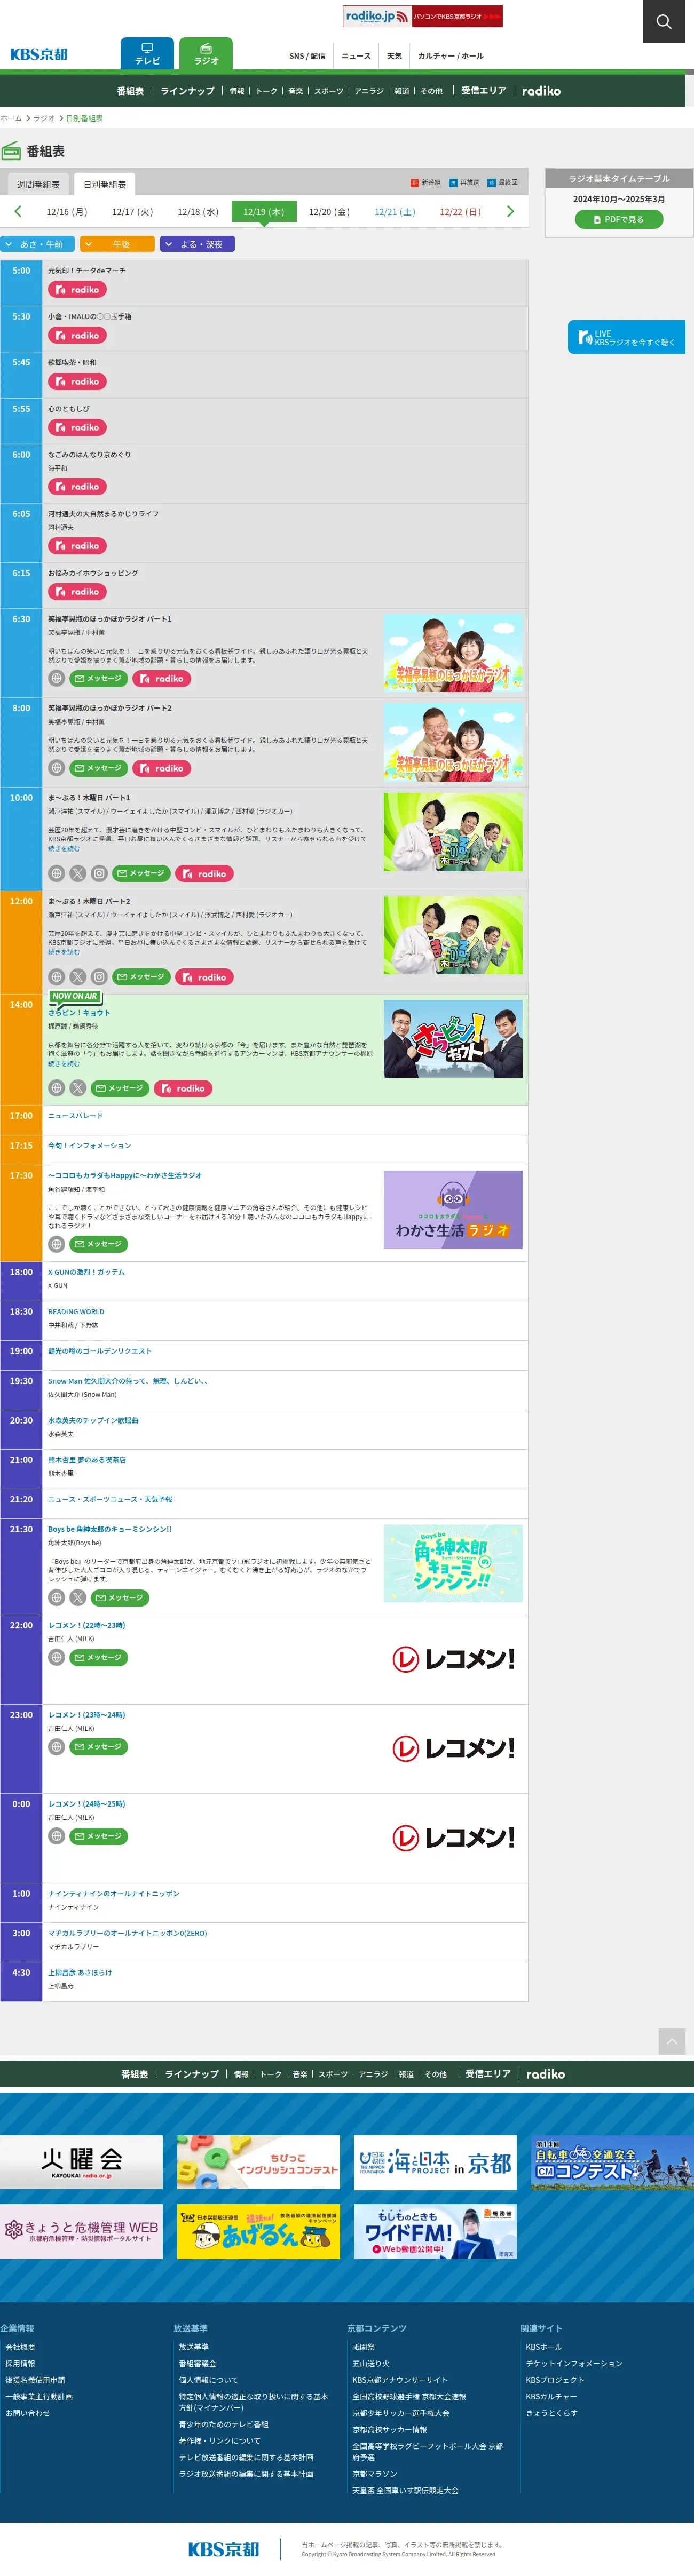Open the search magnifier icon
The height and width of the screenshot is (2576, 694).
[x=663, y=21]
